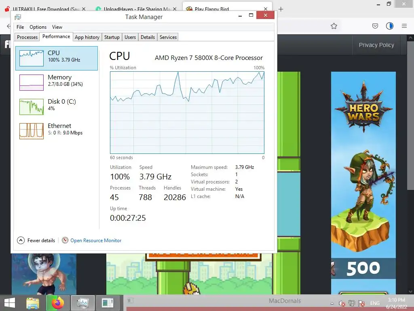Click the browser page vertical scrollbar thumb

tap(410, 115)
